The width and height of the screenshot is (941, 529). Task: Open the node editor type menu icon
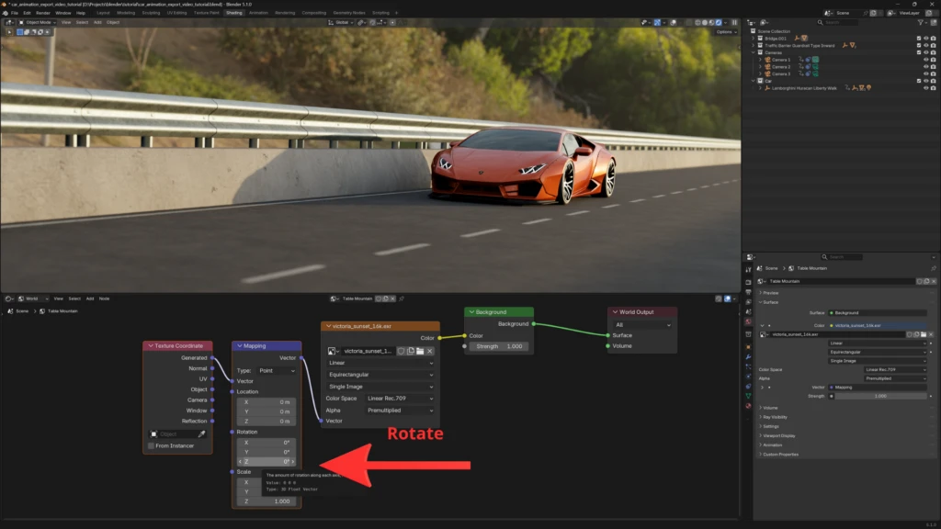click(x=8, y=298)
